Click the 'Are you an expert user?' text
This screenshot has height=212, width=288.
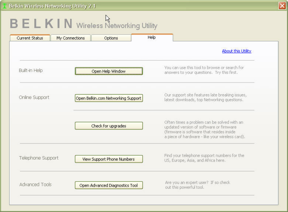click(x=198, y=185)
